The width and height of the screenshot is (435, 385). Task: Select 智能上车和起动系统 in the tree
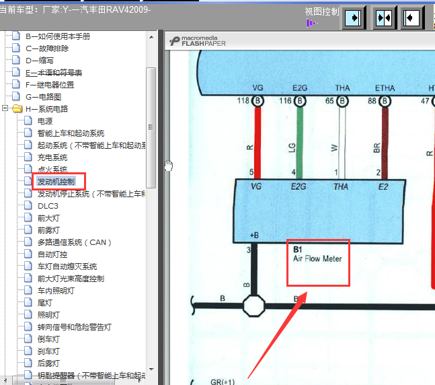point(71,133)
